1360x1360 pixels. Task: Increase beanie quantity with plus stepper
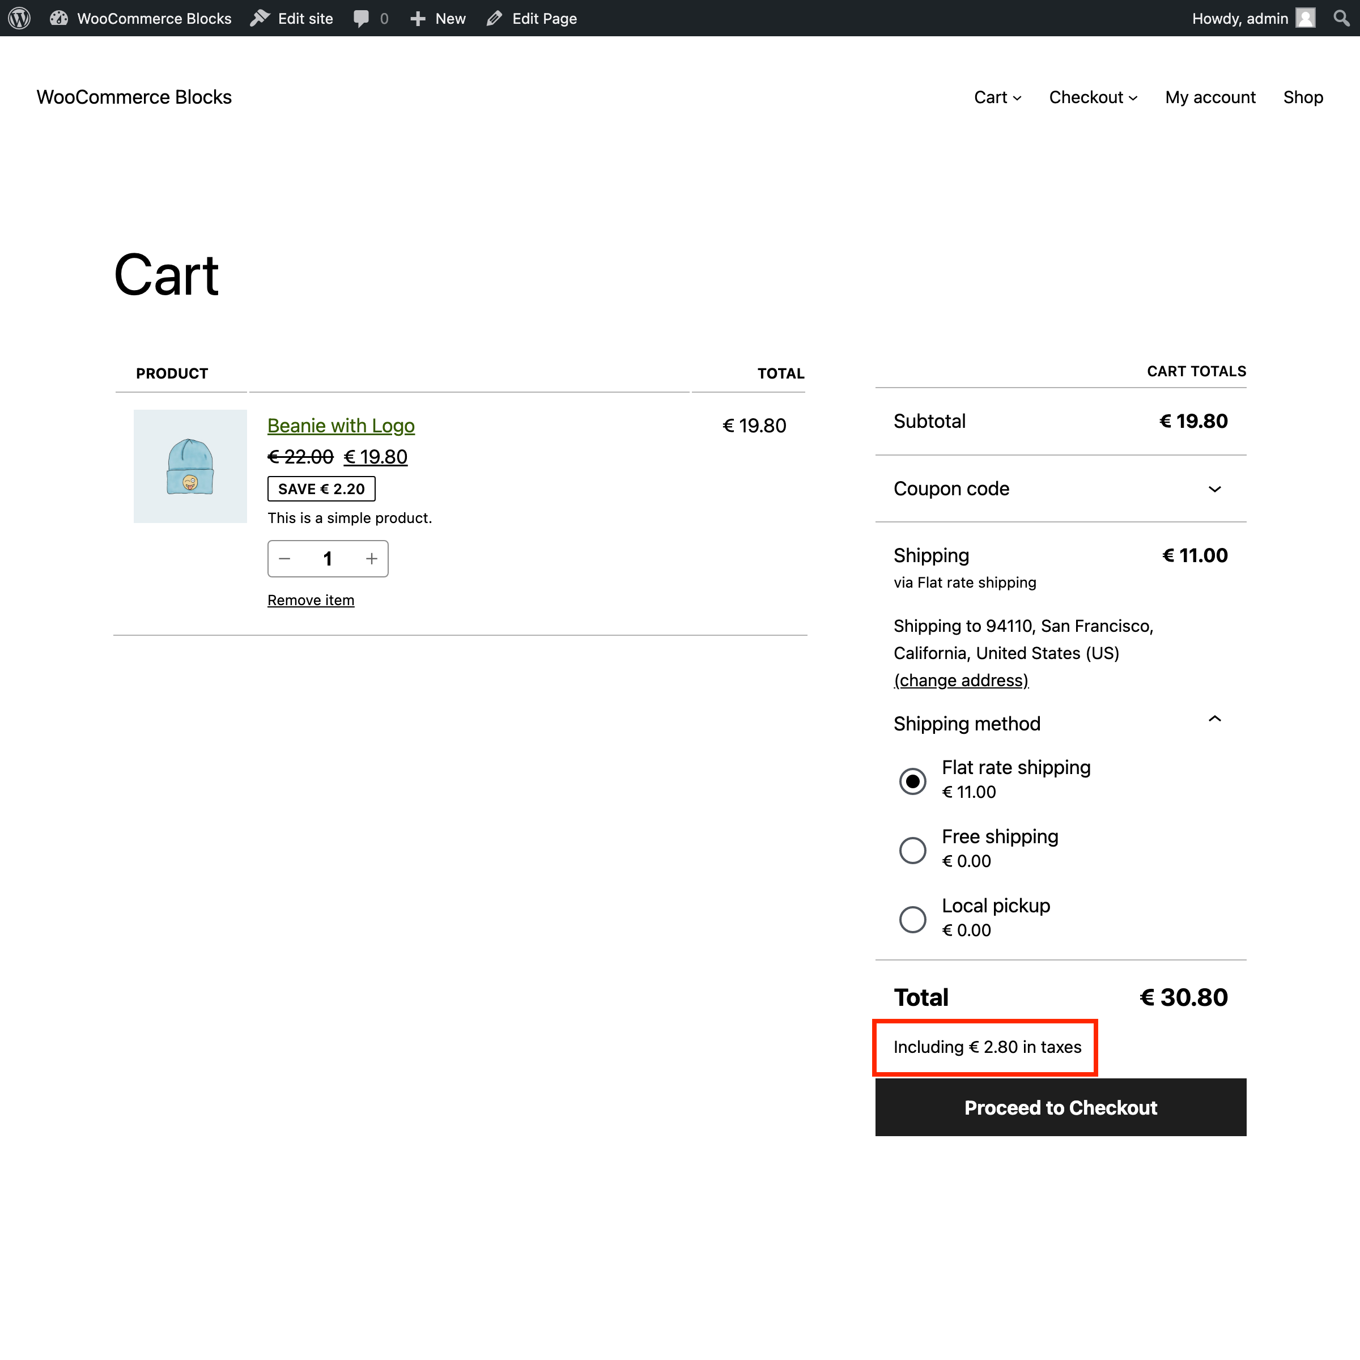[371, 558]
